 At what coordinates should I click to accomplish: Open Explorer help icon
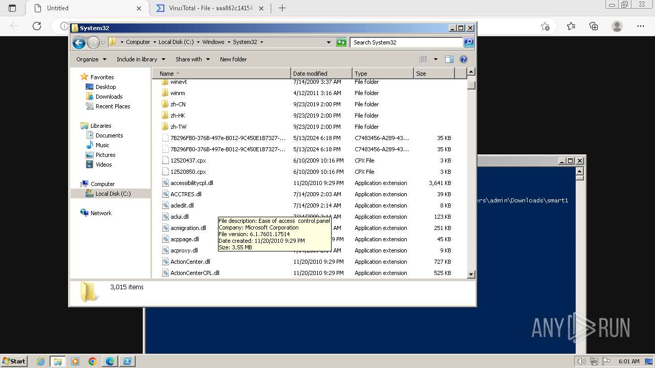464,59
